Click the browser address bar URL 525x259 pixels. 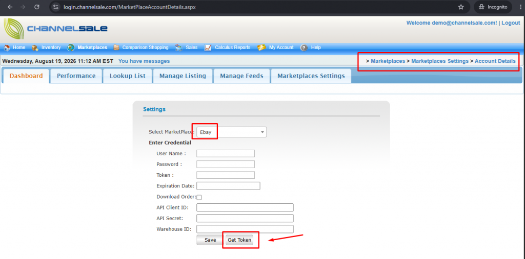(x=130, y=7)
